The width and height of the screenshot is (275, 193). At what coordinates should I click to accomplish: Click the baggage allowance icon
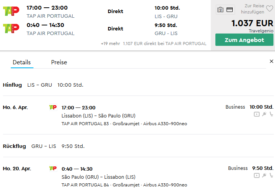tap(220, 10)
